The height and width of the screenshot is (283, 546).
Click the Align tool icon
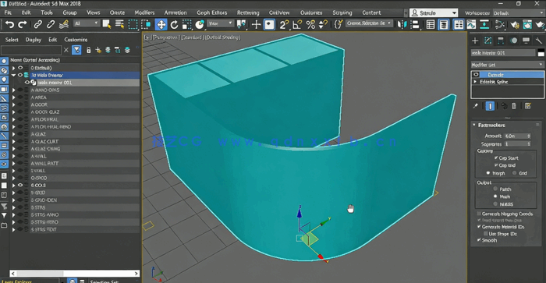[x=415, y=24]
